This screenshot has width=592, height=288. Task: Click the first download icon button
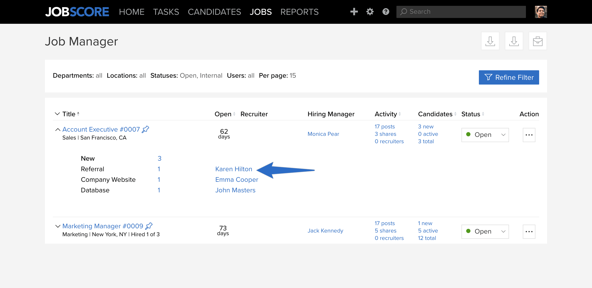(490, 41)
